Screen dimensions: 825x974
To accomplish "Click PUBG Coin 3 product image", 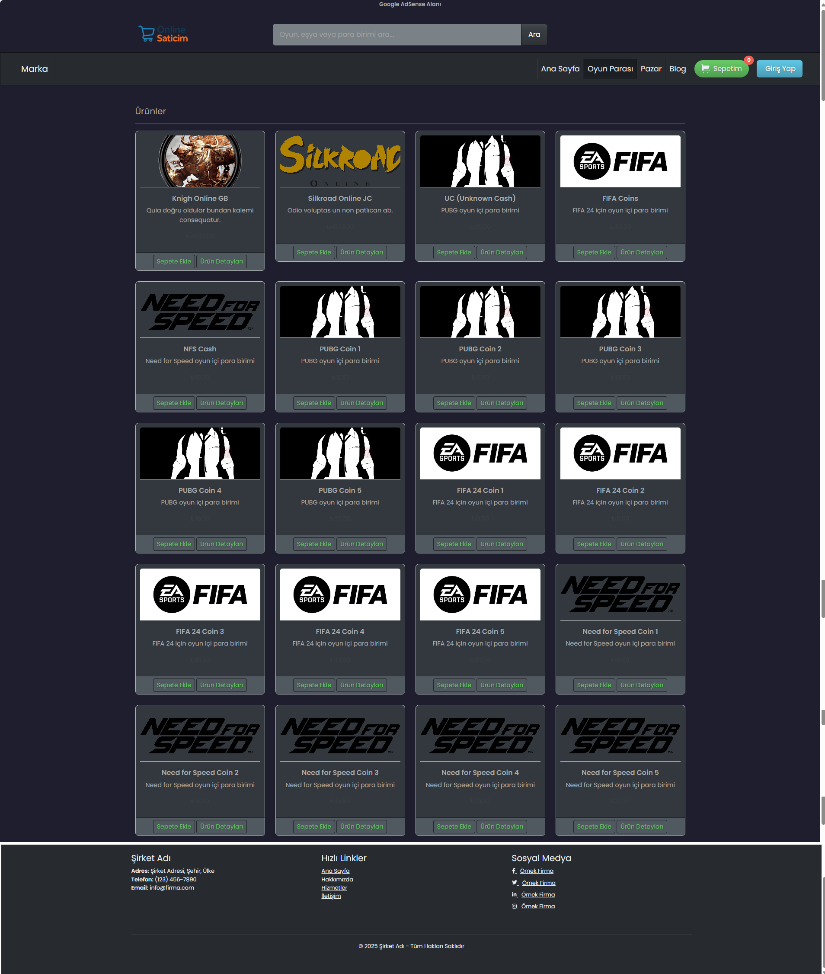I will (620, 312).
